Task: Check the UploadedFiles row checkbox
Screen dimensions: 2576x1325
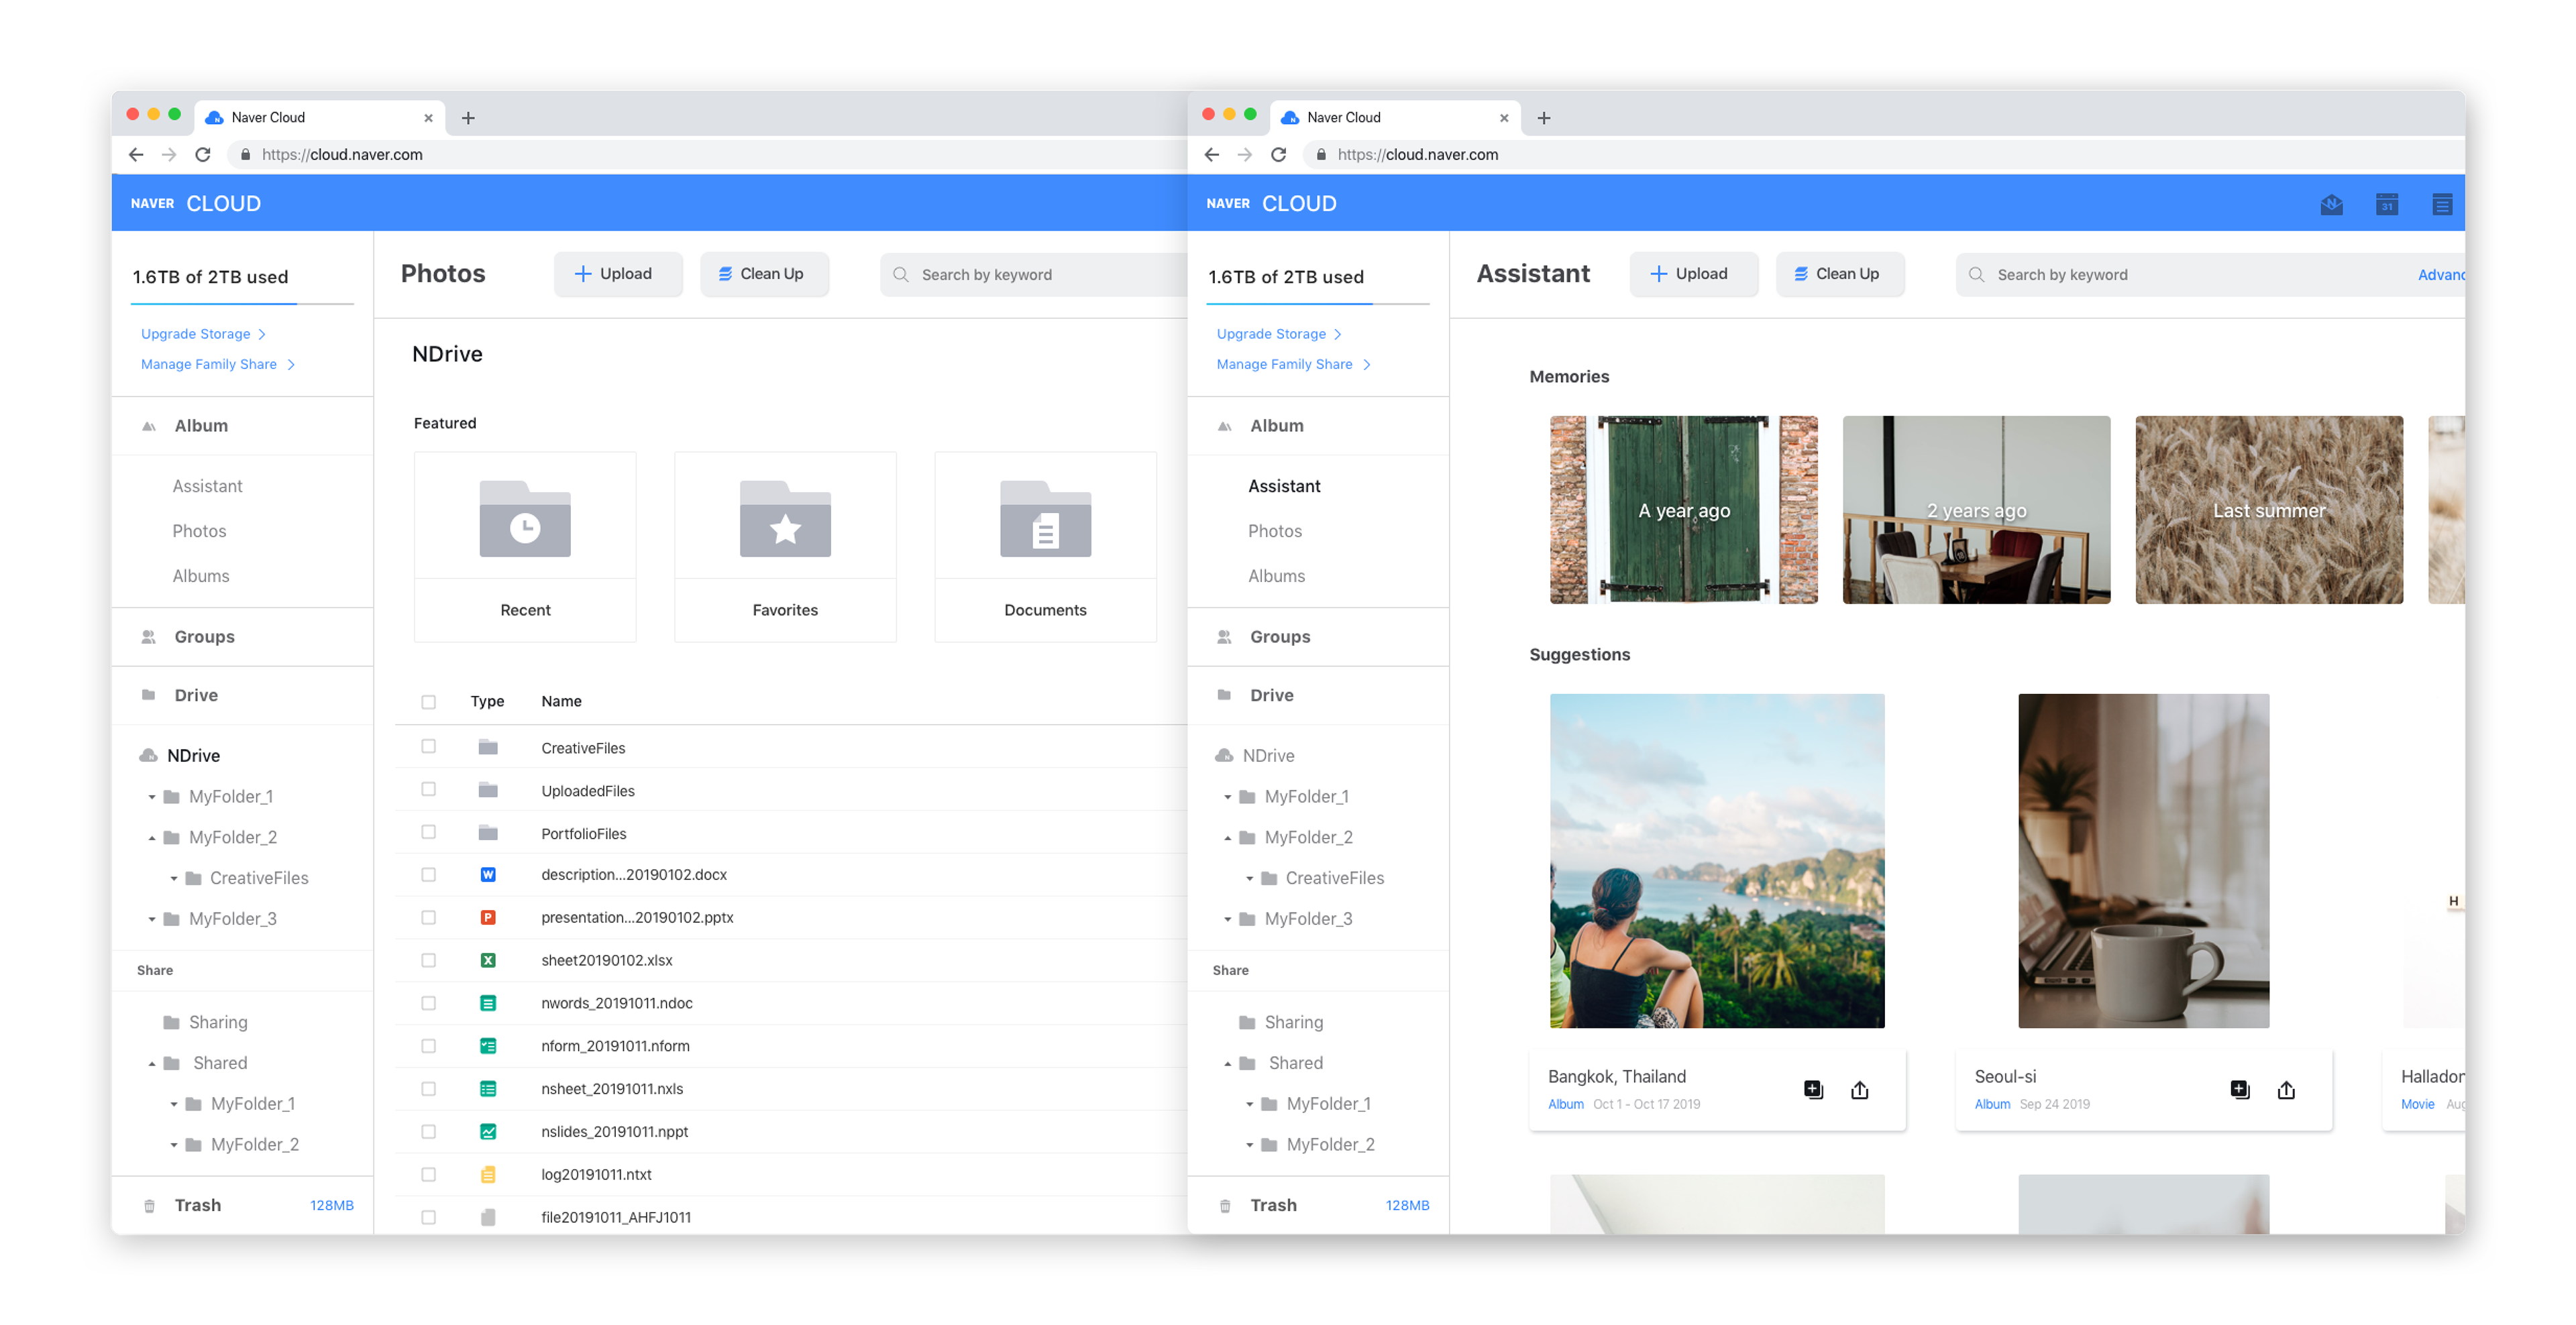Action: point(428,789)
